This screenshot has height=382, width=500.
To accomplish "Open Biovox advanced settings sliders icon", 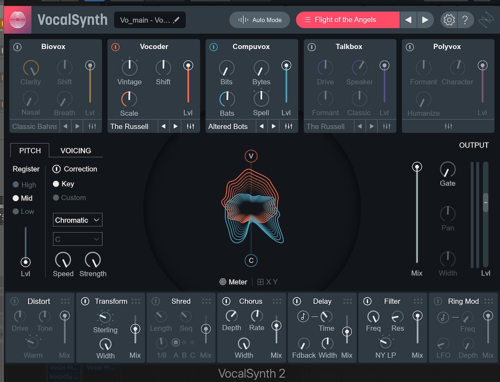I will tap(92, 126).
